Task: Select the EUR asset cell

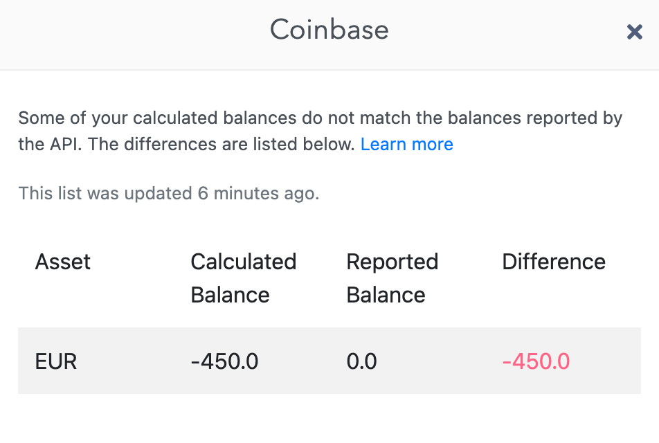Action: pos(56,361)
